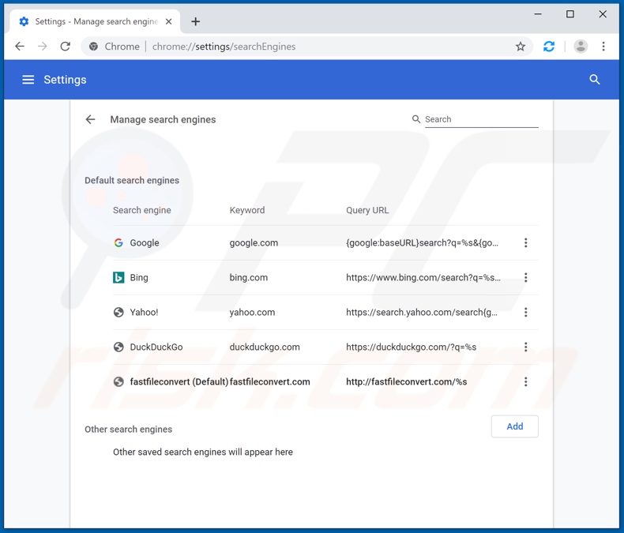Click Yahoo's query URL text
The width and height of the screenshot is (624, 533).
(x=422, y=312)
